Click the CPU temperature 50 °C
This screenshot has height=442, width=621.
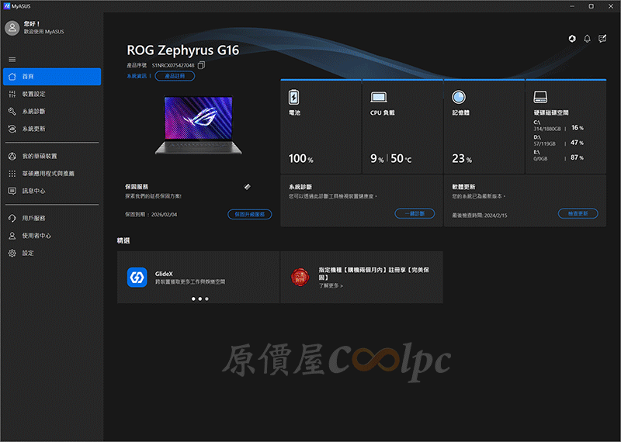pos(401,158)
